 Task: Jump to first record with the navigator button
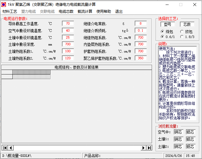point(5,148)
